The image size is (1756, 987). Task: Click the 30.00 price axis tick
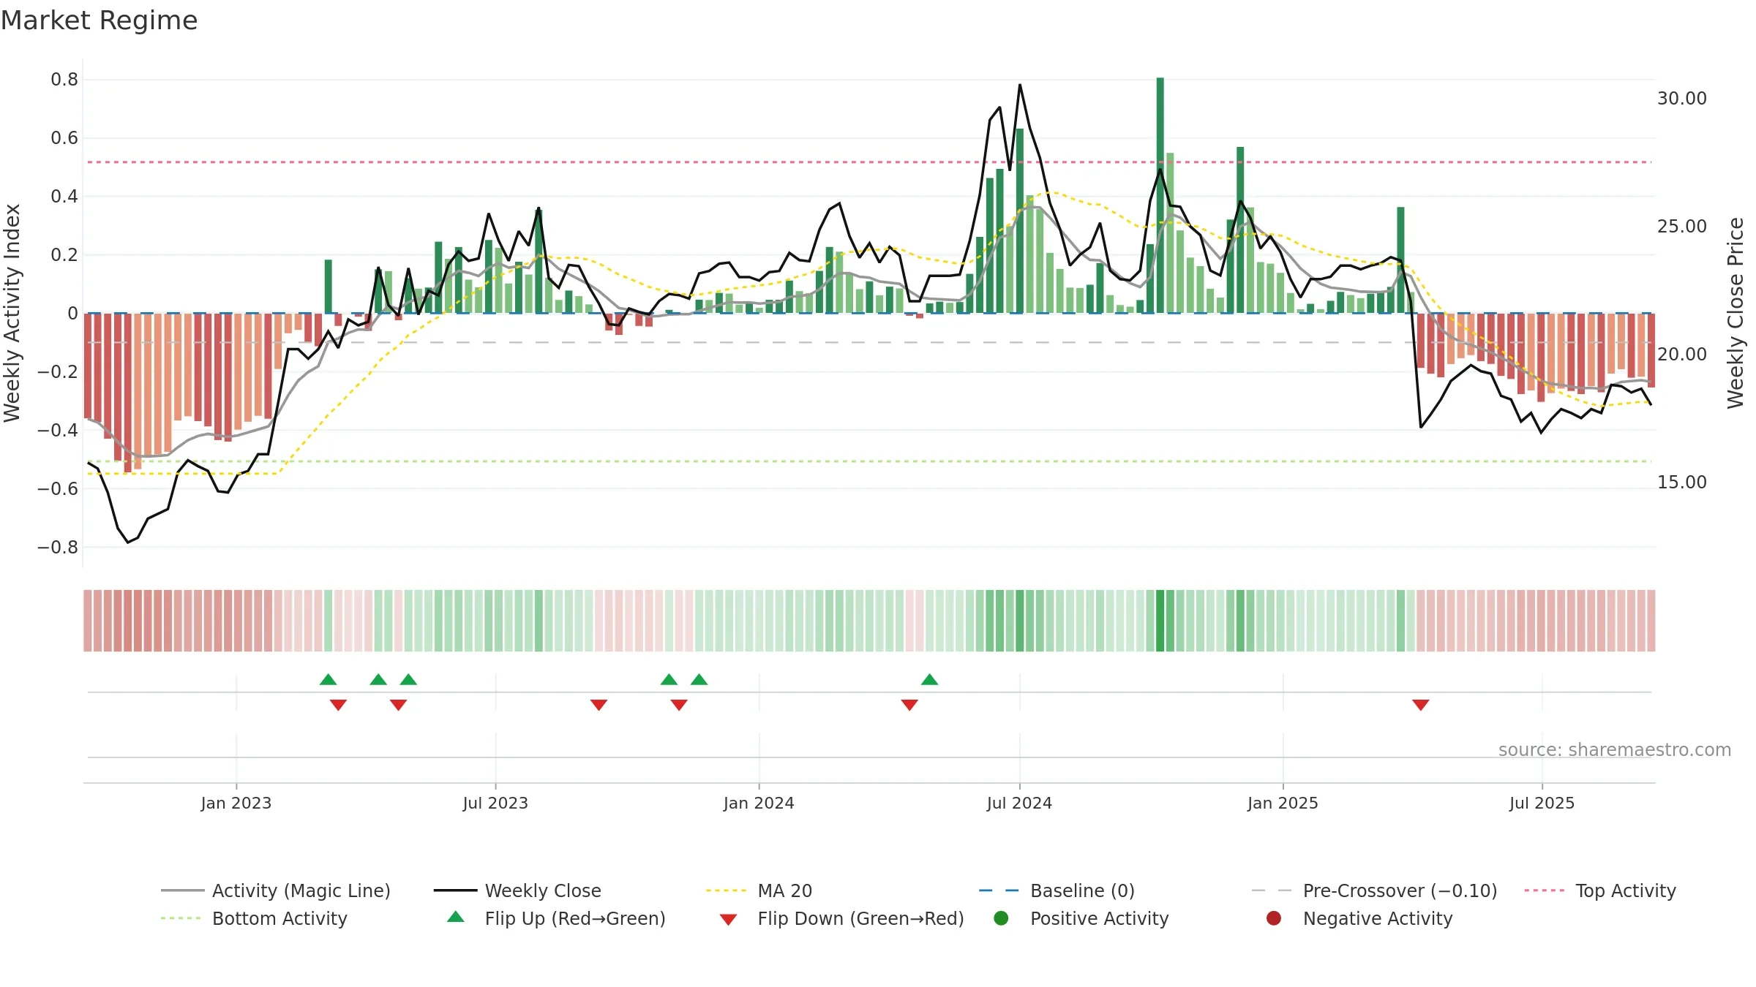1682,99
